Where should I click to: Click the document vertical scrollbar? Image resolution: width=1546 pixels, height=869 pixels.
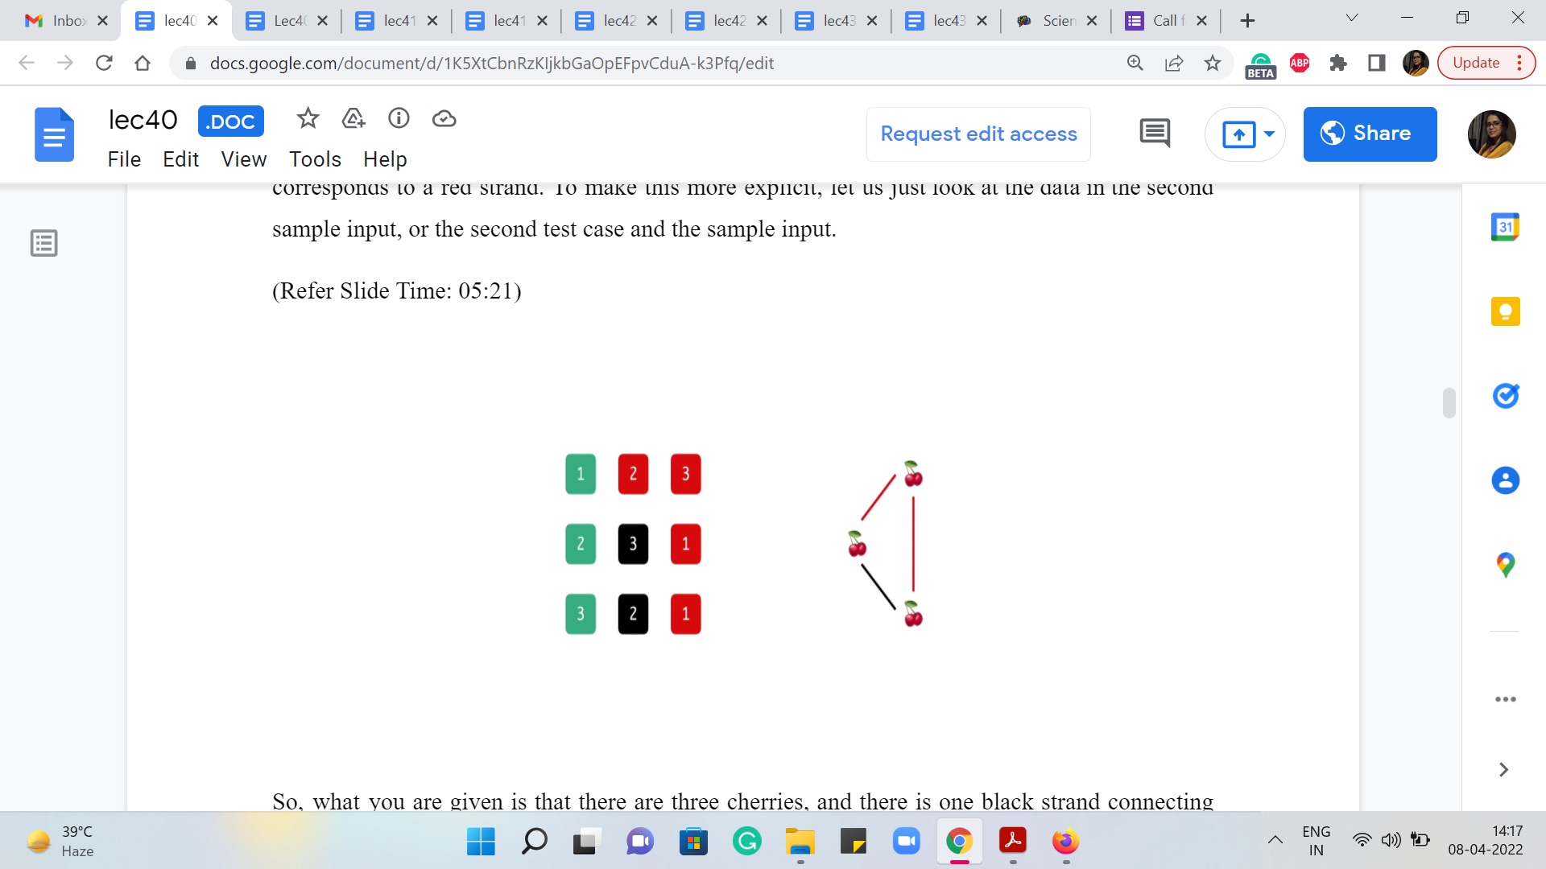tap(1449, 403)
